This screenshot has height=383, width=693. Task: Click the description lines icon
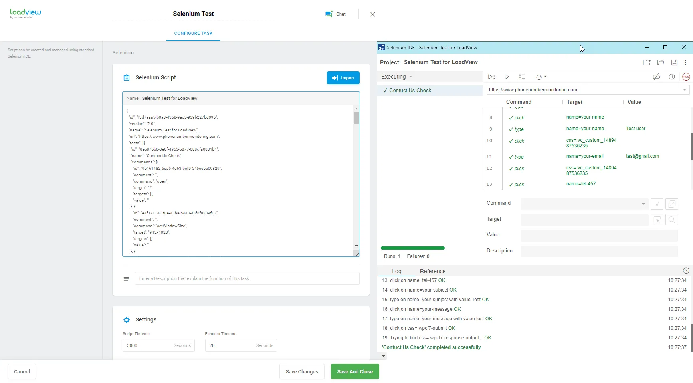[x=127, y=279]
